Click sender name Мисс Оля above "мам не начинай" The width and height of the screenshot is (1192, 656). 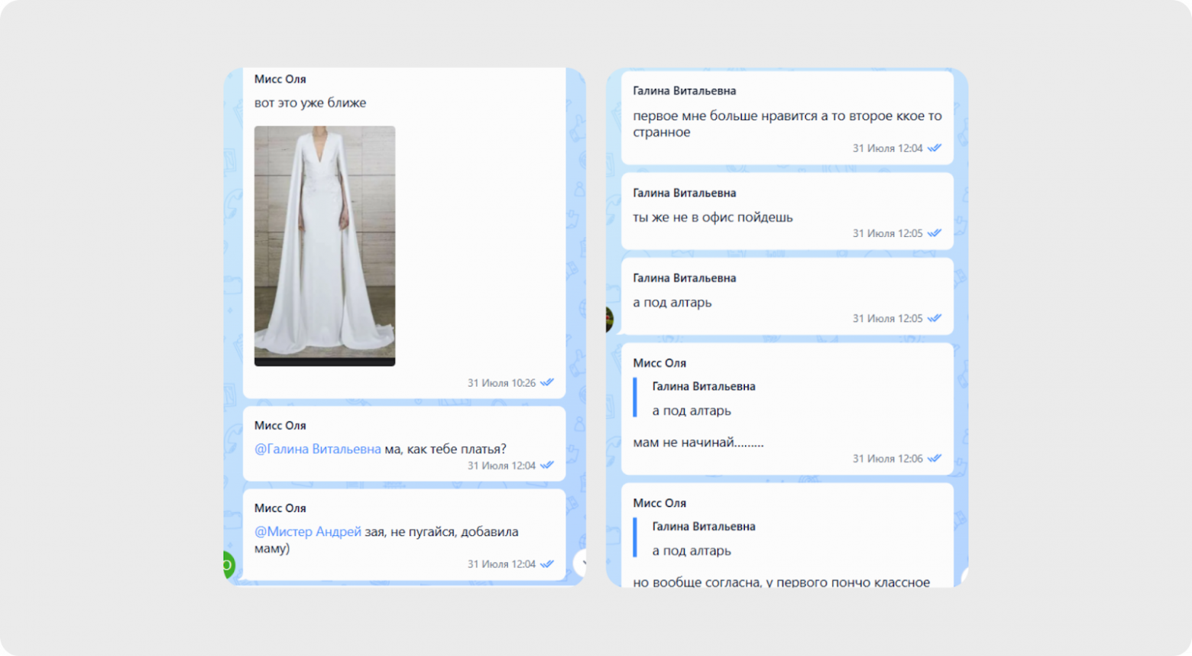[x=659, y=363]
